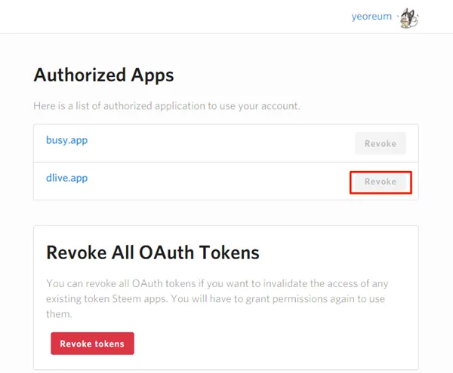Screen dimensions: 453x373
Task: Revoke access for busy.app
Action: (380, 143)
